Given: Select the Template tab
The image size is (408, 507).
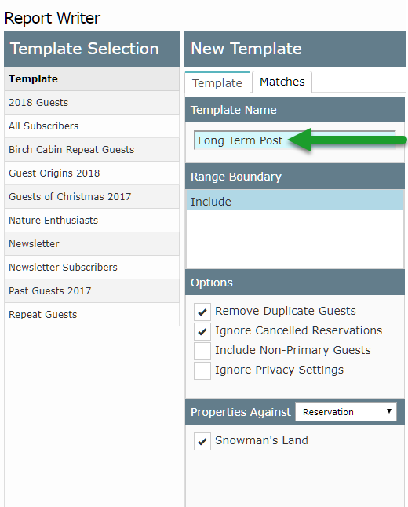Looking at the screenshot, I should click(x=217, y=82).
